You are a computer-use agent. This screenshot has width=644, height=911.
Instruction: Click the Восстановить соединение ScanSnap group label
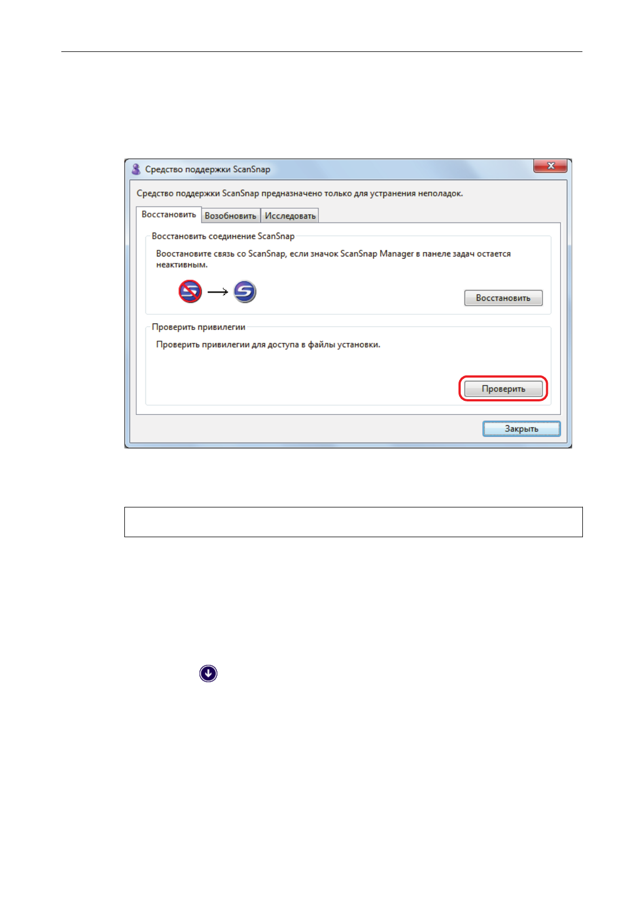[223, 236]
